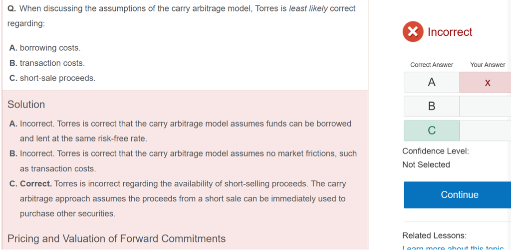Click the Your Answer column header
This screenshot has width=511, height=250.
488,65
